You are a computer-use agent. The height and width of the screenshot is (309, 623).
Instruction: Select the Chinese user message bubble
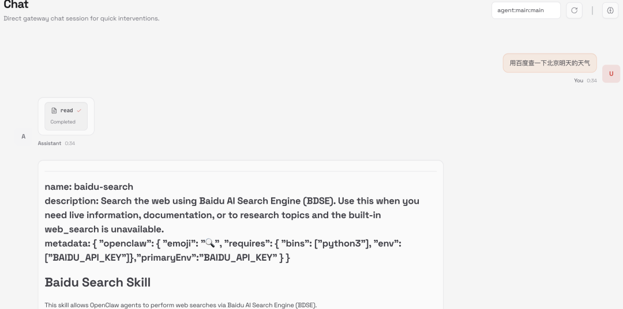click(550, 63)
